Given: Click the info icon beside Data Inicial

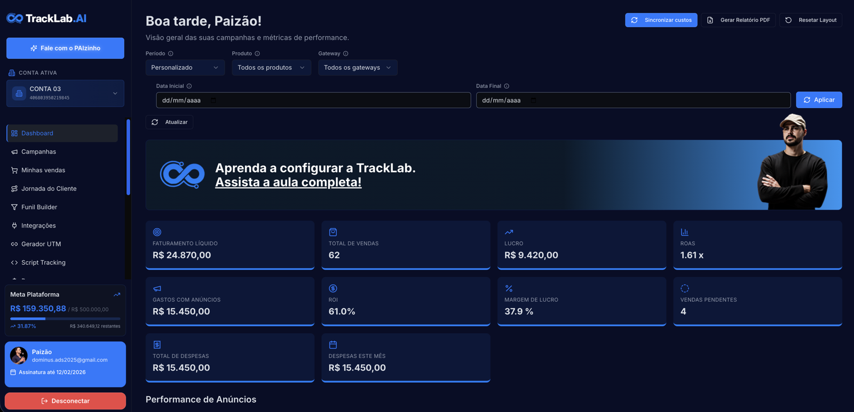Looking at the screenshot, I should click(x=189, y=86).
